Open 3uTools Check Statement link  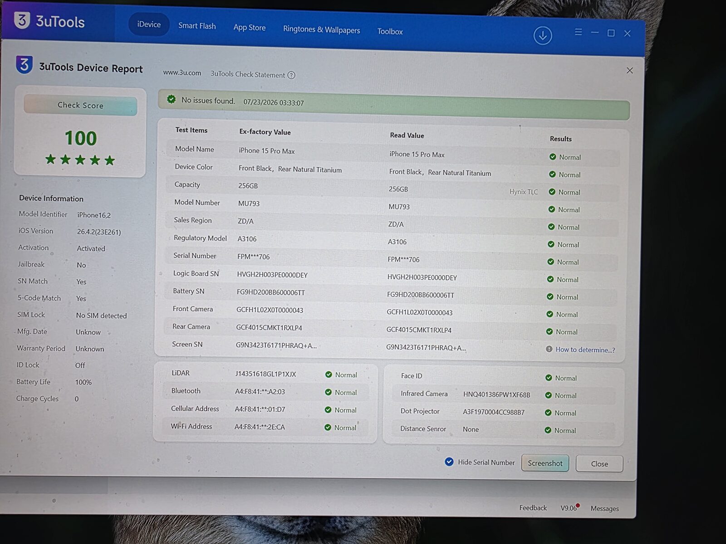pyautogui.click(x=248, y=74)
